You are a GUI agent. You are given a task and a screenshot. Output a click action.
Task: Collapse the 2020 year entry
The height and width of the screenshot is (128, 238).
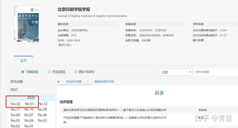click(x=31, y=98)
